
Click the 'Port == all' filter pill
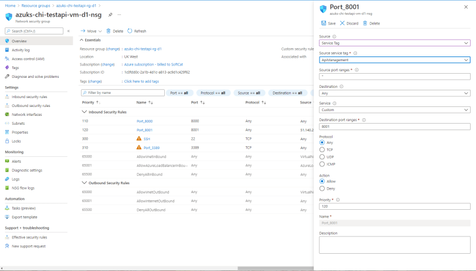coord(180,93)
